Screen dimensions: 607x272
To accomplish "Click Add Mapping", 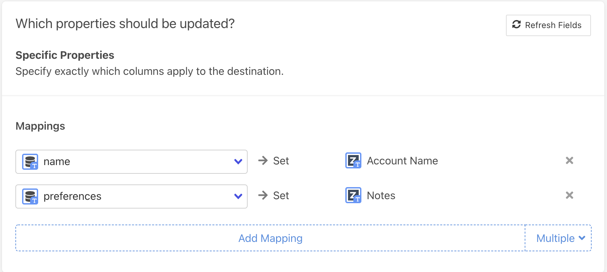I will pyautogui.click(x=270, y=238).
